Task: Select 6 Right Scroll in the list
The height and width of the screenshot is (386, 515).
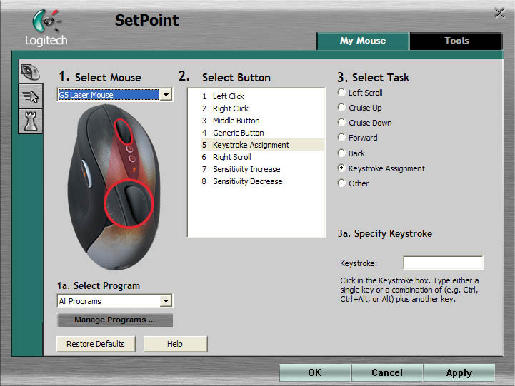Action: [262, 157]
